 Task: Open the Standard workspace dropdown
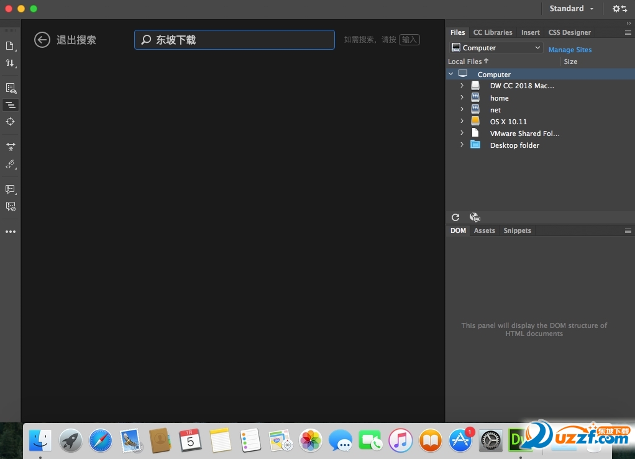pyautogui.click(x=572, y=9)
